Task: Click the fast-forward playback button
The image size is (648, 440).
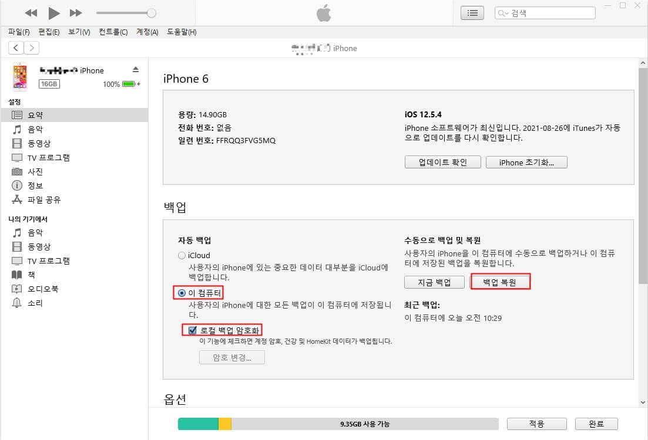Action: [x=76, y=13]
